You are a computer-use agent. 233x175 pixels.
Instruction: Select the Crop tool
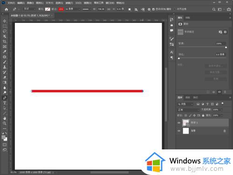coord(5,41)
